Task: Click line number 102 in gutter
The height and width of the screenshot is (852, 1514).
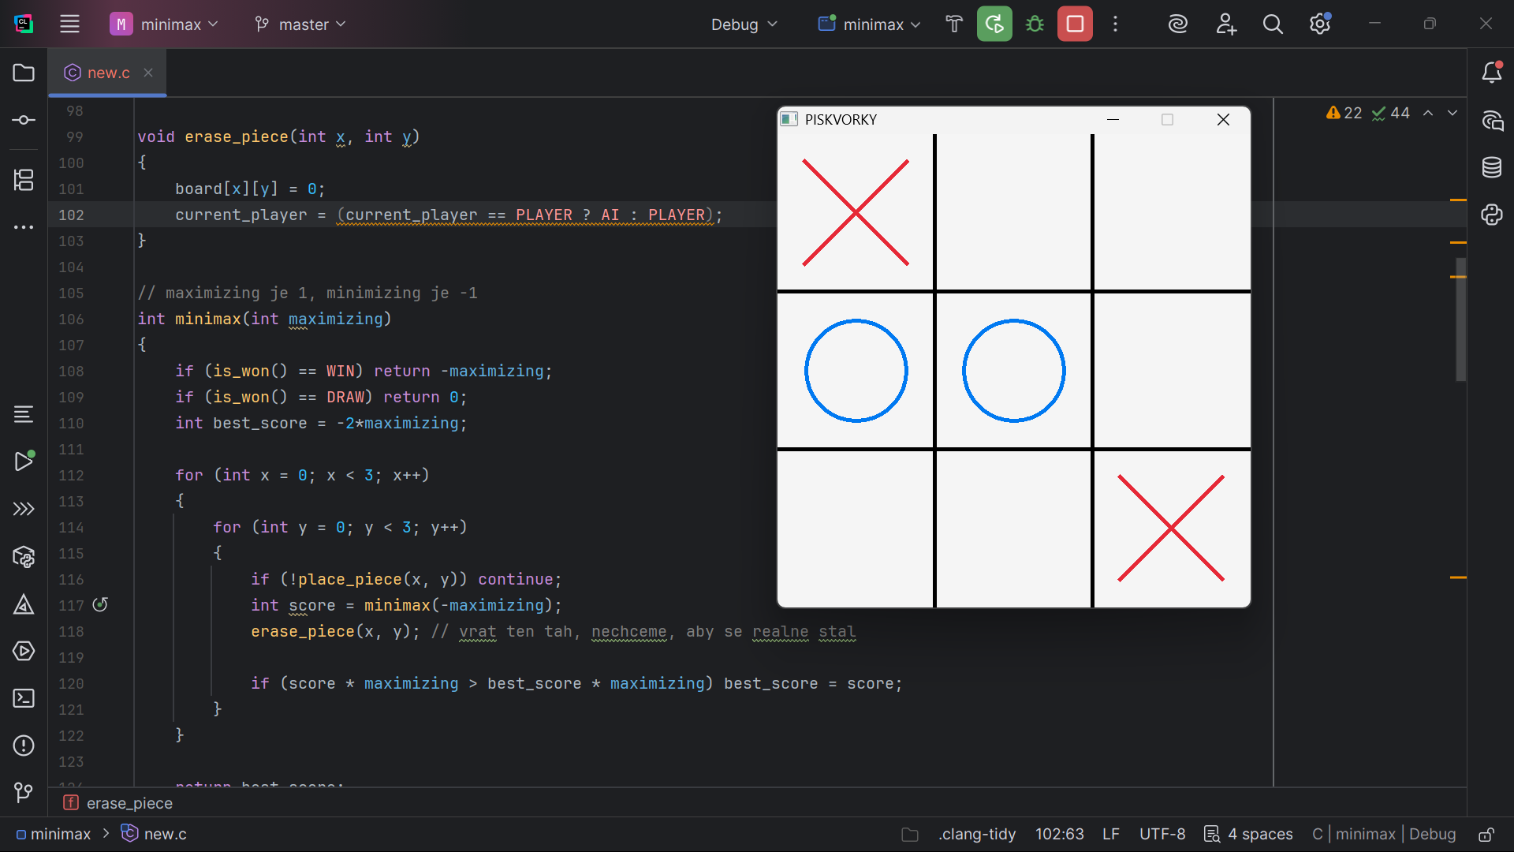Action: click(71, 215)
